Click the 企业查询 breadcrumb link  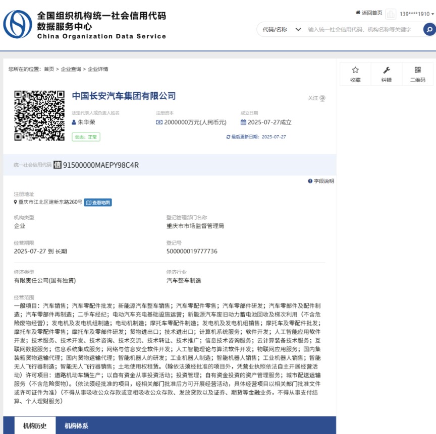[71, 69]
